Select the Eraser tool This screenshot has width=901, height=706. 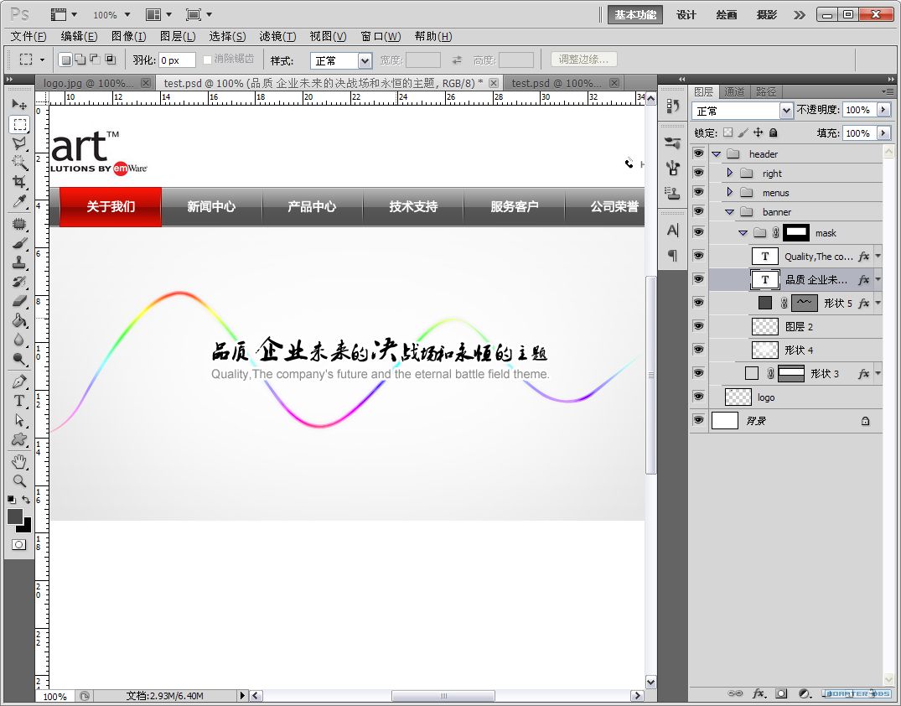point(19,301)
